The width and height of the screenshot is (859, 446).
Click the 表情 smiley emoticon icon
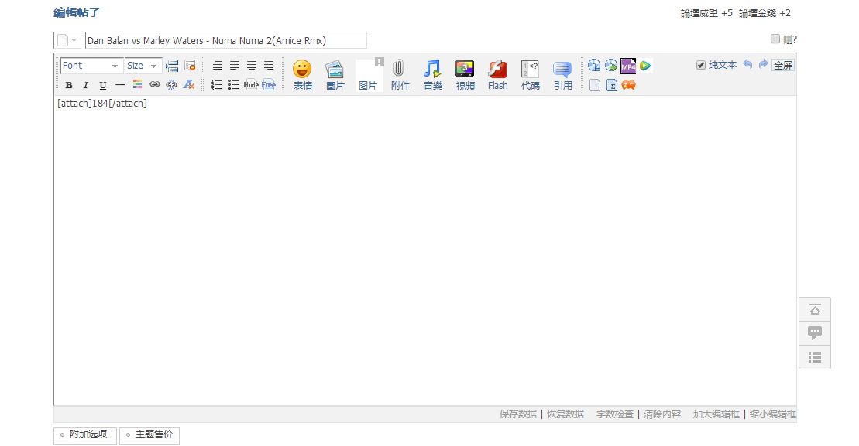[302, 70]
